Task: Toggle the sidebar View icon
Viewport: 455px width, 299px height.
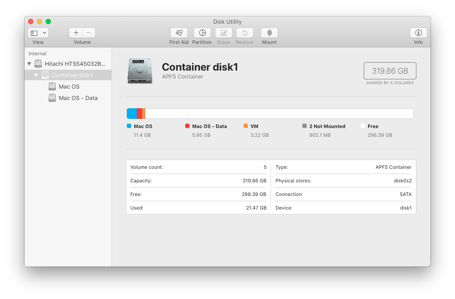Action: click(34, 33)
